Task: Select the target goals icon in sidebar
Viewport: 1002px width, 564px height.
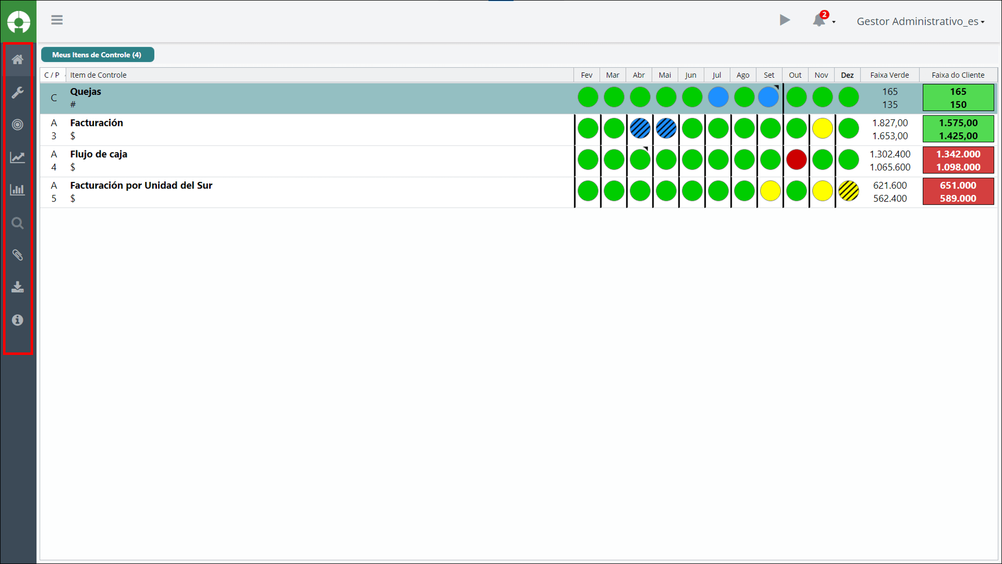Action: coord(18,124)
